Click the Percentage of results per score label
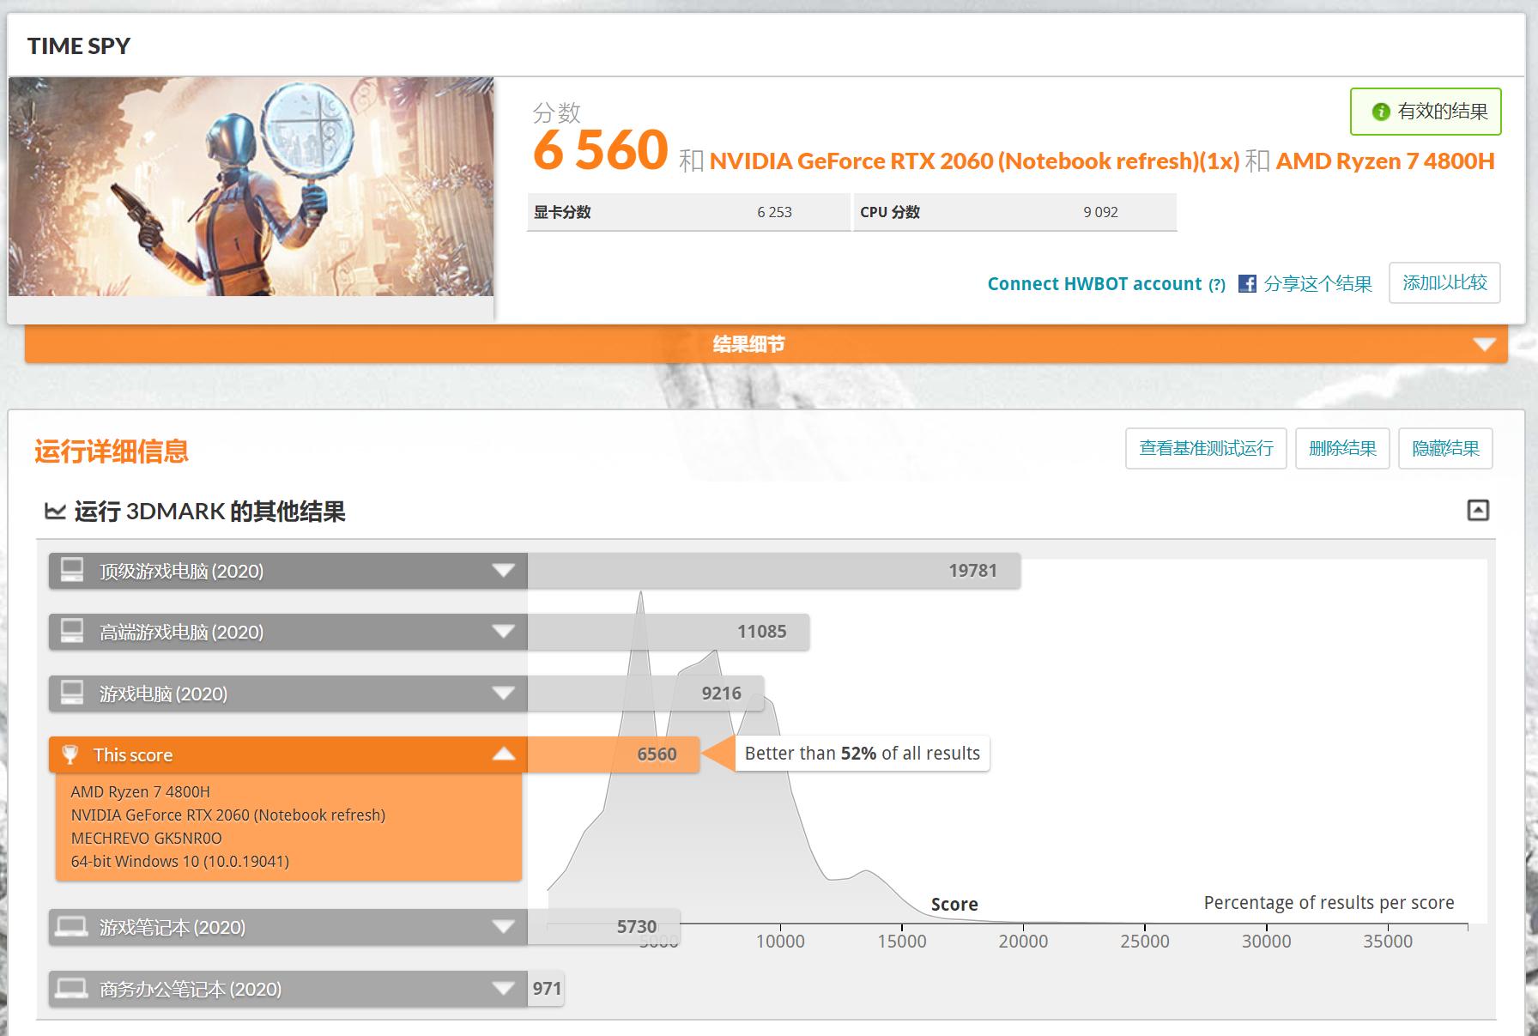Screen dimensions: 1538x1036 [1329, 903]
